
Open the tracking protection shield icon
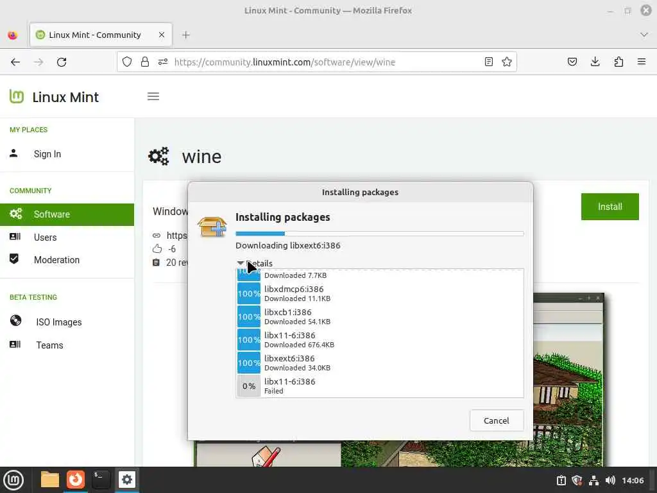tap(127, 62)
